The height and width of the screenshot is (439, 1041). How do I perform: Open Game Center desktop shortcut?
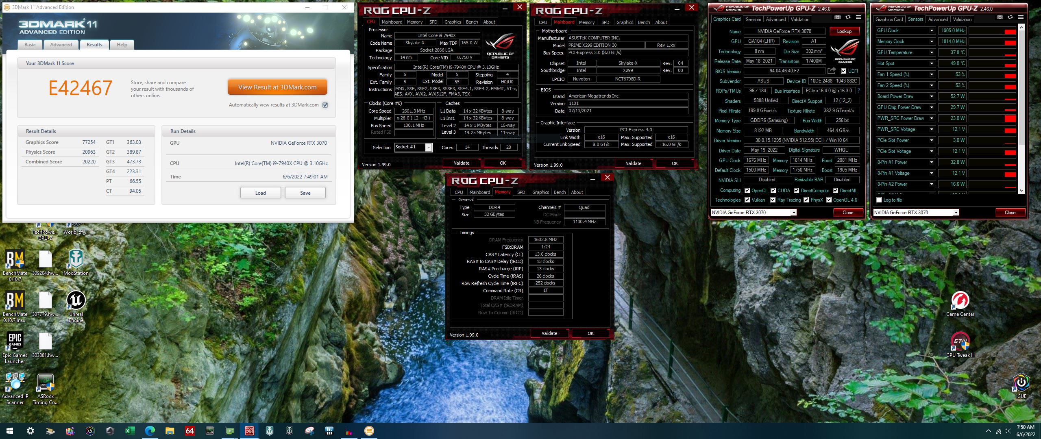tap(960, 304)
